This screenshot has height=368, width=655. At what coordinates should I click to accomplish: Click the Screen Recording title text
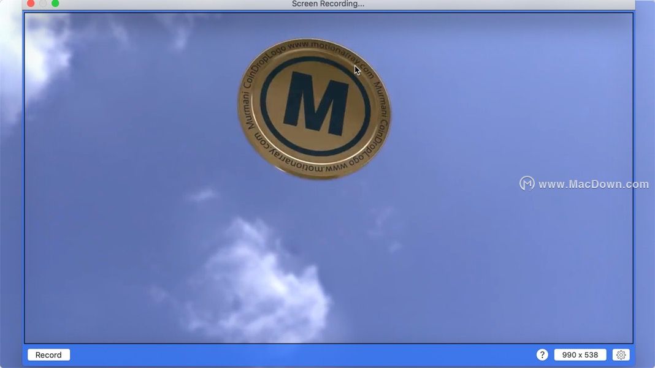(328, 4)
